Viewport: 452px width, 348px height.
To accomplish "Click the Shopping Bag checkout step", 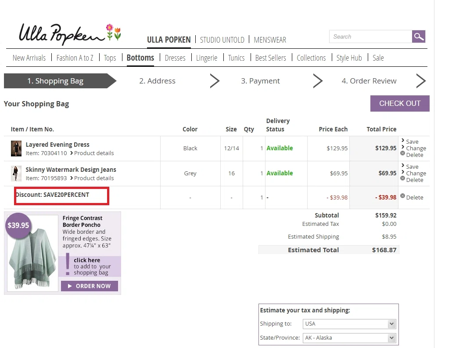I will tap(60, 81).
